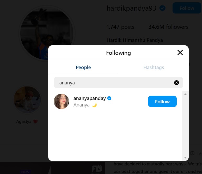Clear the ananya search text

[176, 83]
